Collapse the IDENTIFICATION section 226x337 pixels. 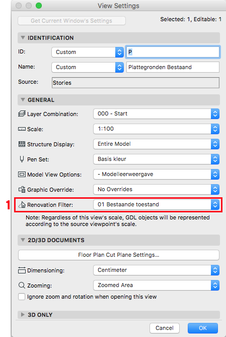(x=23, y=38)
